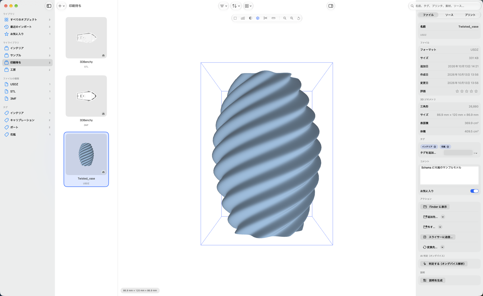Click the 説明を生成 button
The height and width of the screenshot is (296, 483).
click(x=433, y=280)
